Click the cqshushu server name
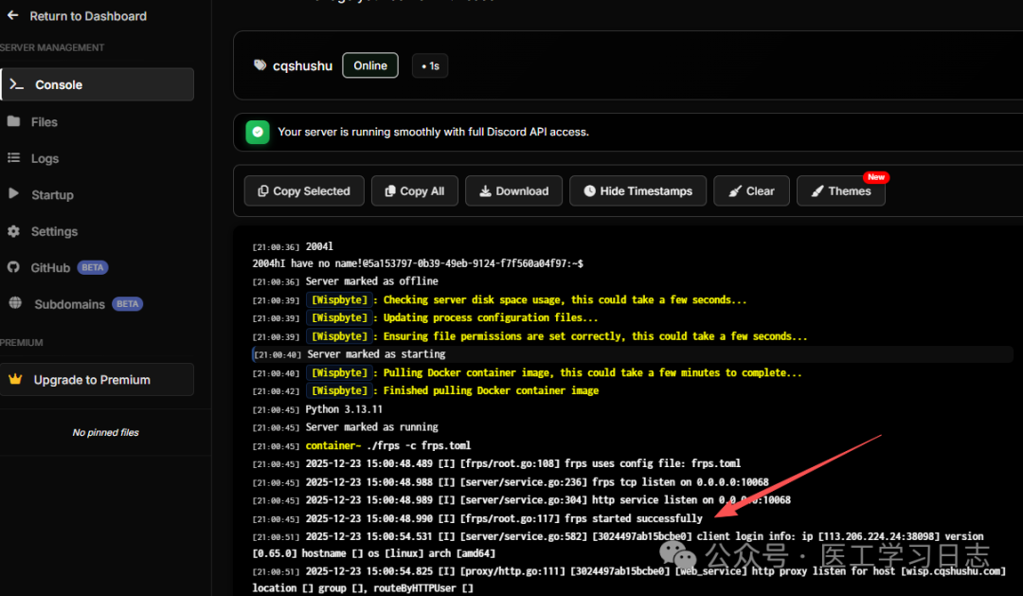Image resolution: width=1023 pixels, height=596 pixels. point(302,66)
